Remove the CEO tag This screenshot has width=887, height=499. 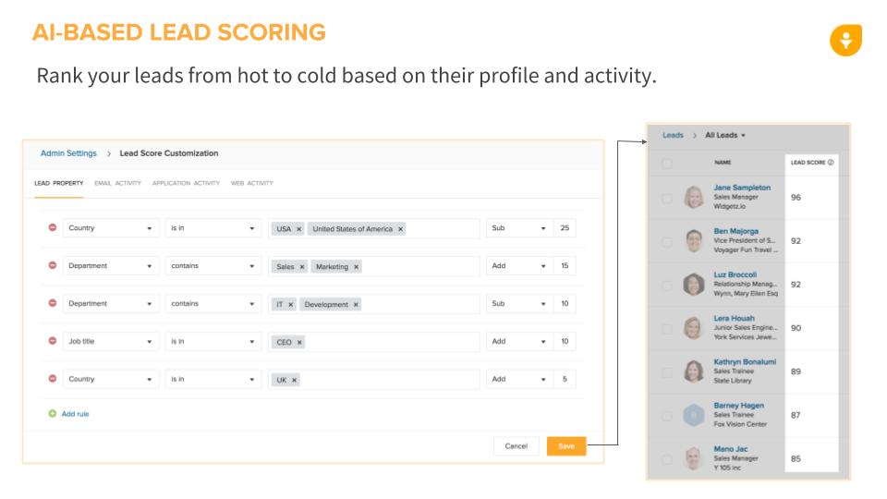pyautogui.click(x=299, y=343)
